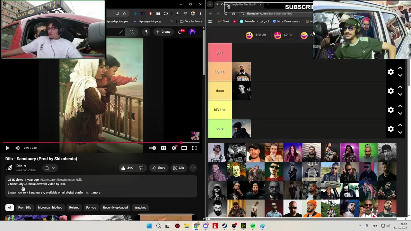This screenshot has height=231, width=411.
Task: Switch player to theater mode
Action: click(184, 148)
